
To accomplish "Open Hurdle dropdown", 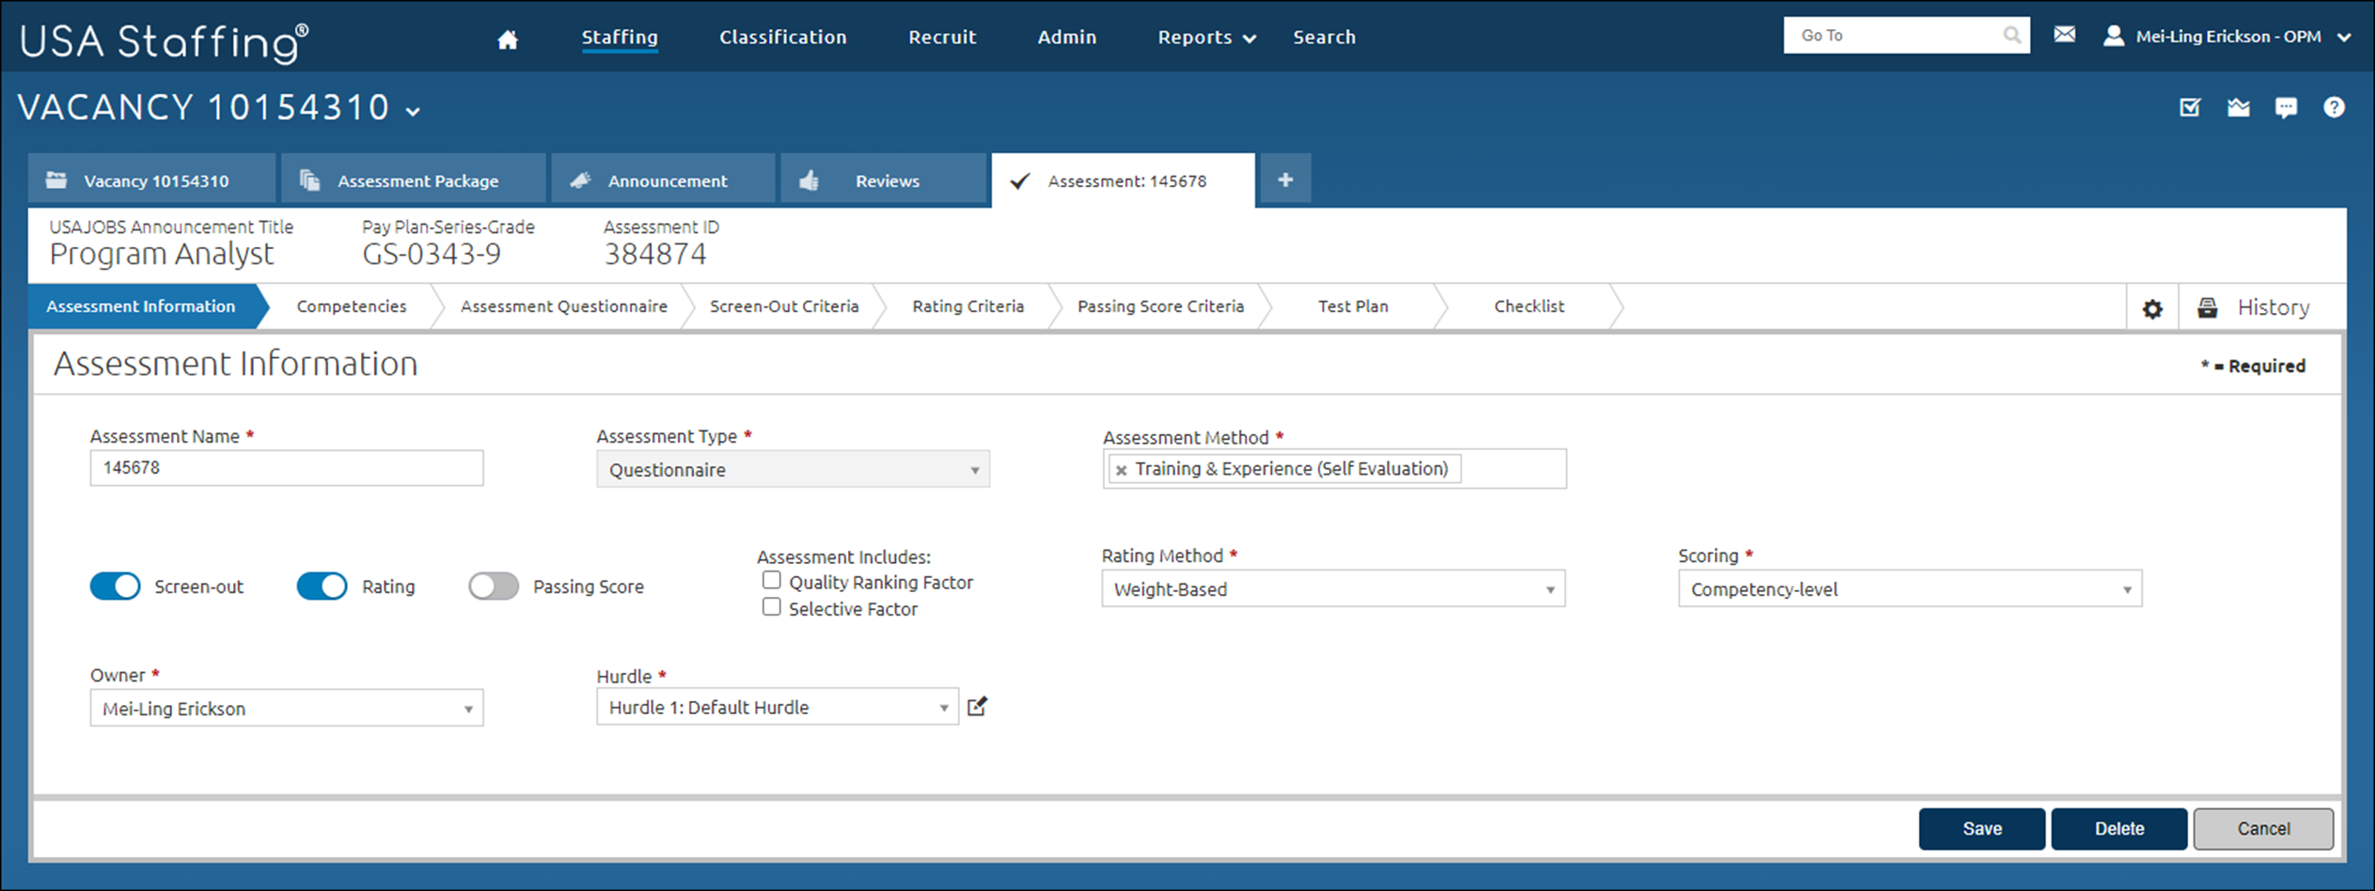I will coord(777,707).
